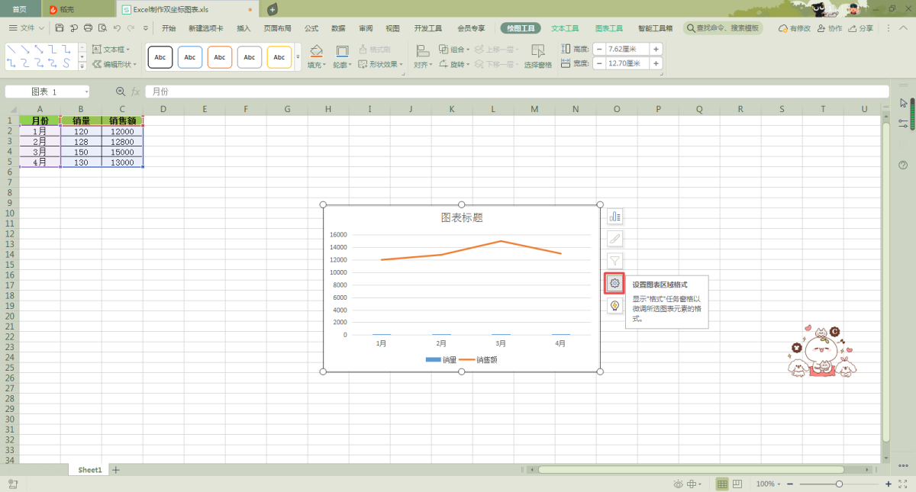Click the chart style brush icon

point(615,239)
